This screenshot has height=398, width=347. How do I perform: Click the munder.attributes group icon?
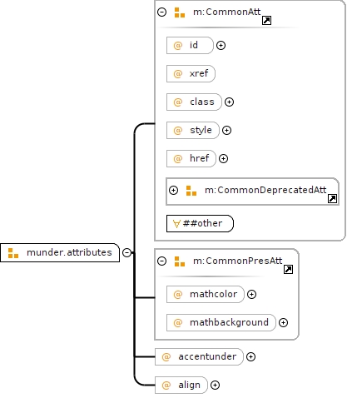pos(13,253)
